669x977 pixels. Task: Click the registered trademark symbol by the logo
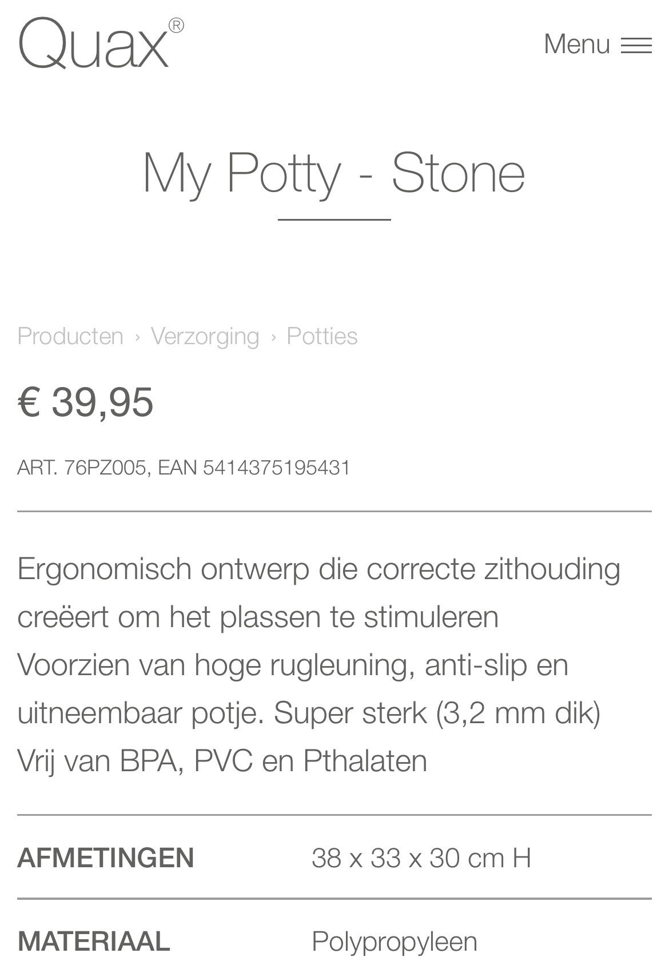coord(176,26)
